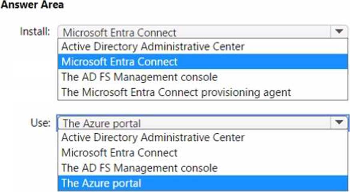Choose highlighted The Azure portal option
The image size is (350, 192).
coord(203,183)
